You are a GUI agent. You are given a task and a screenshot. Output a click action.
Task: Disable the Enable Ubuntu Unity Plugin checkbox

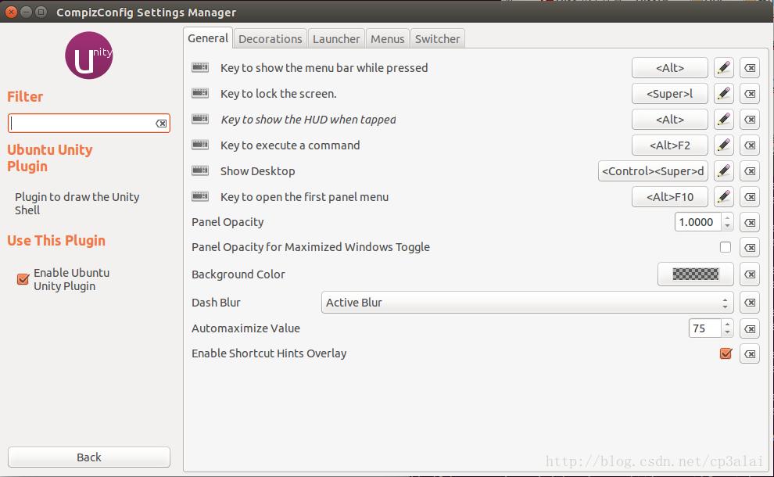pyautogui.click(x=23, y=279)
